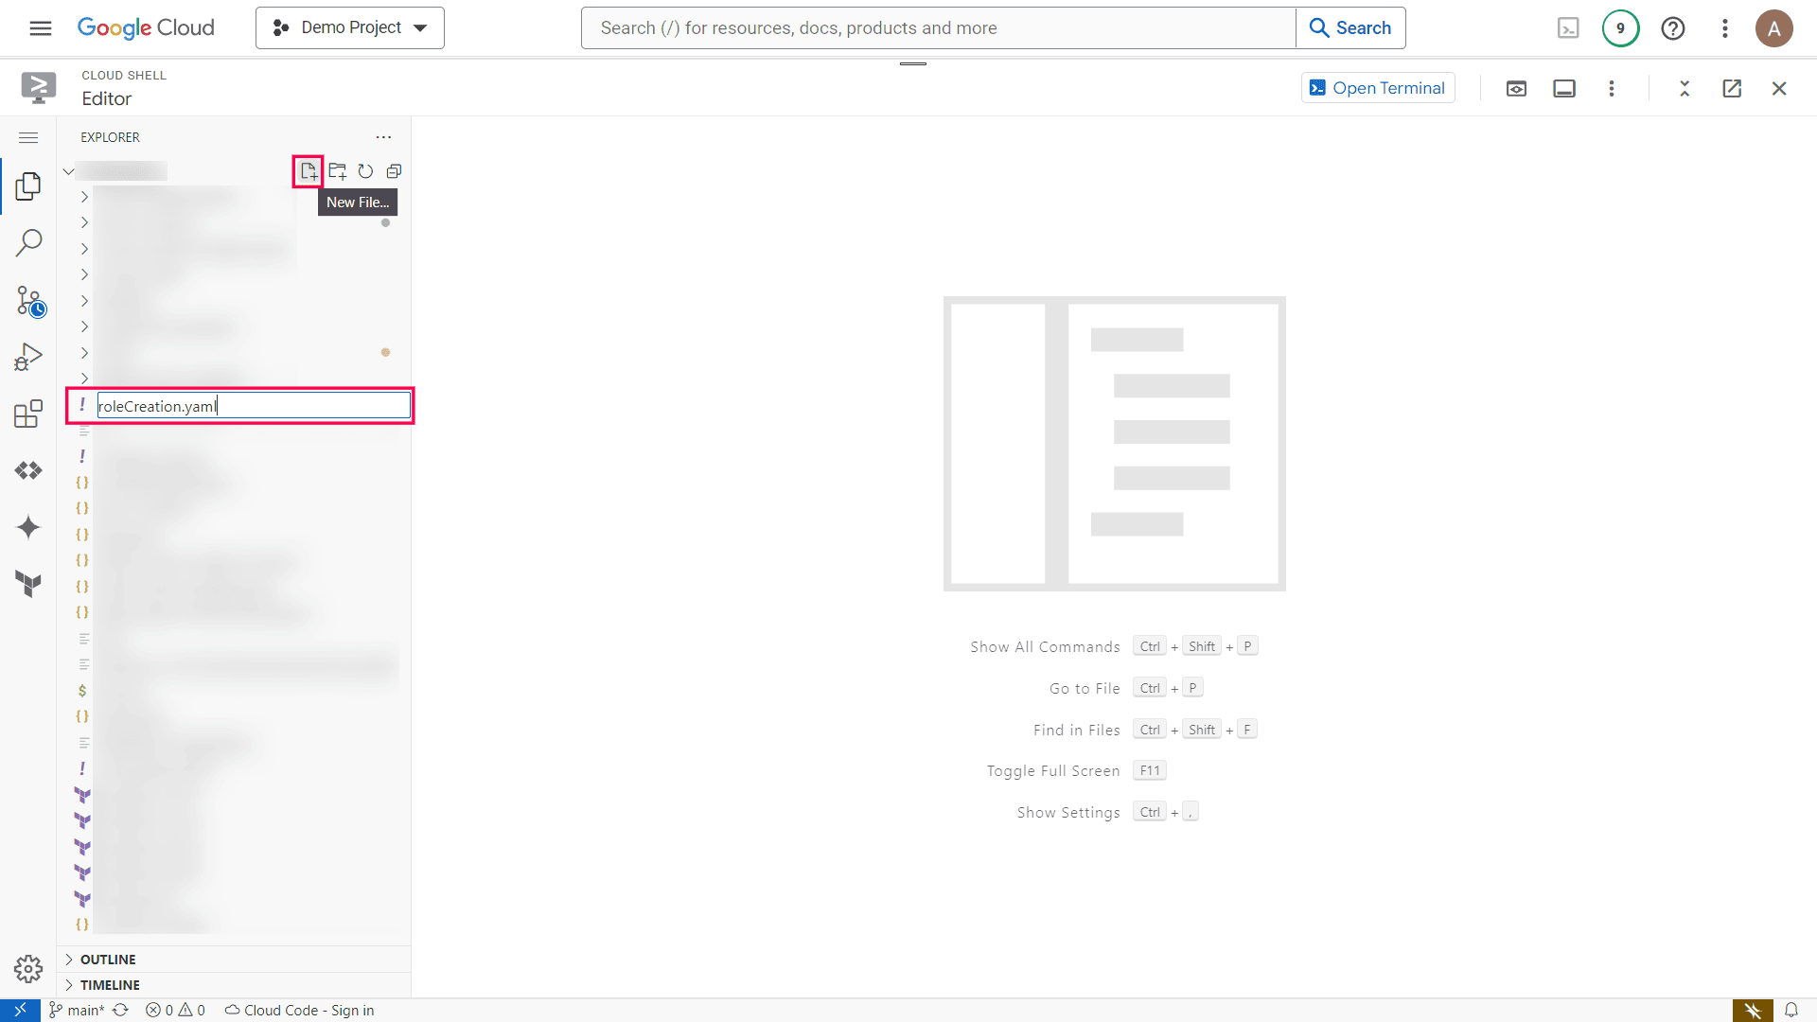Toggle the terminal panel layout icon
The width and height of the screenshot is (1817, 1022).
click(x=1564, y=88)
